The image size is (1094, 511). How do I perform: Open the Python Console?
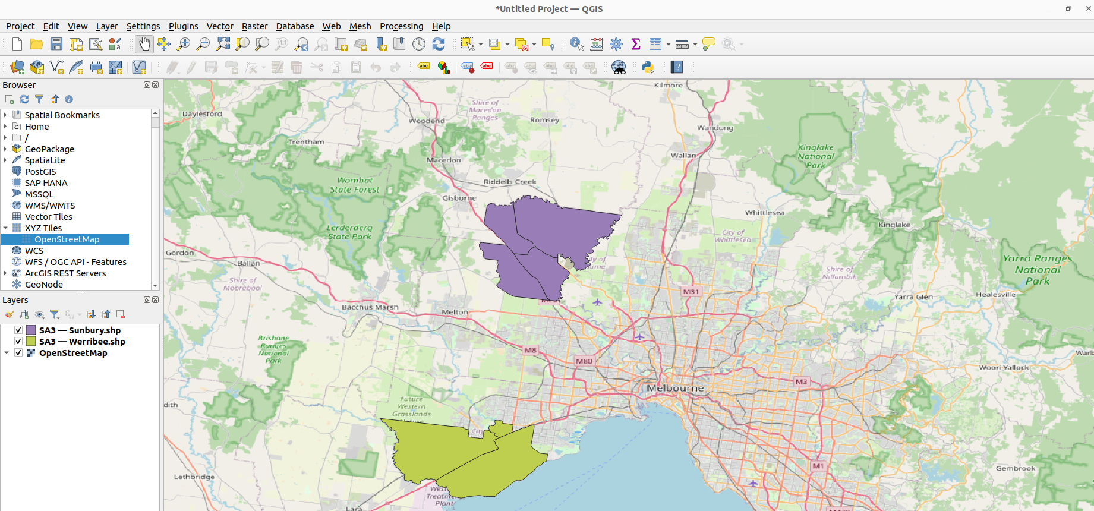[648, 67]
